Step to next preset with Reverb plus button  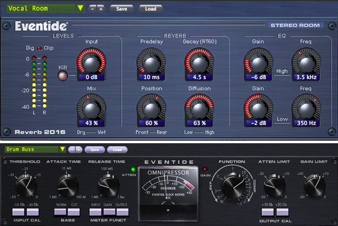[x=101, y=9]
